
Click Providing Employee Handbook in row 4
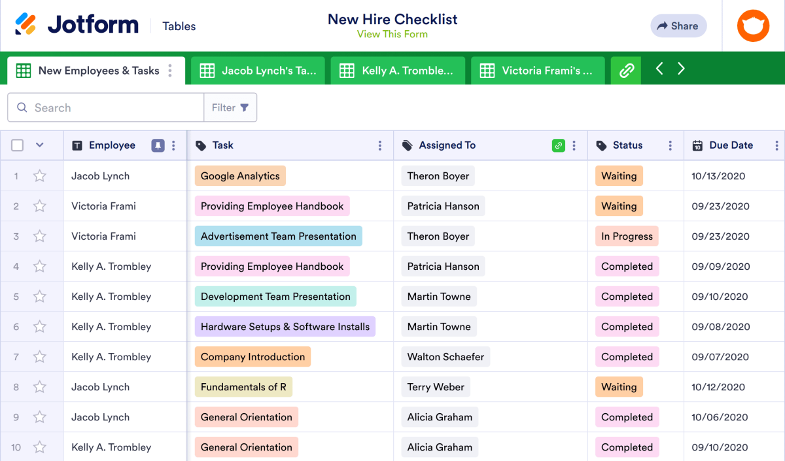point(272,266)
